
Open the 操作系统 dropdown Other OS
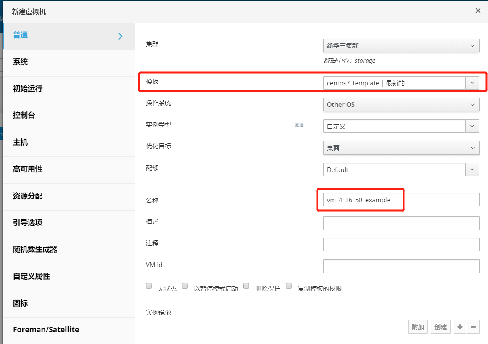401,104
